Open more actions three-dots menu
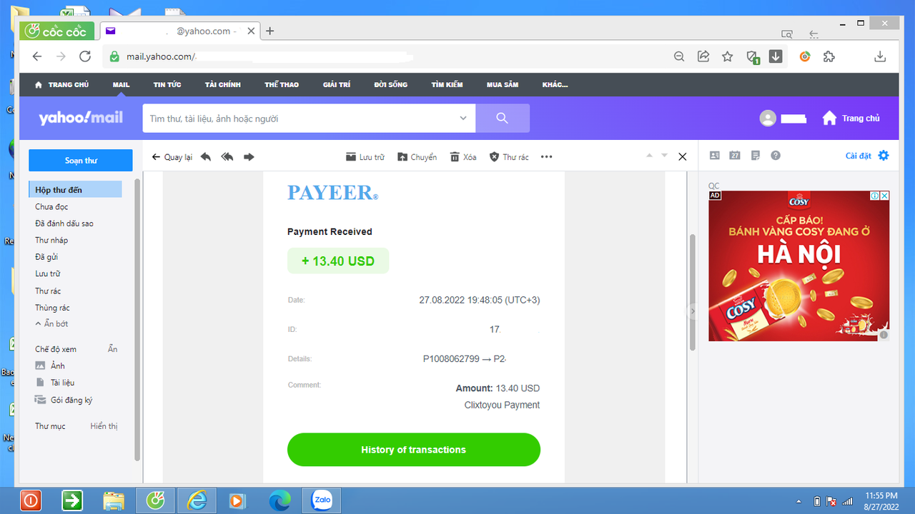Screen dimensions: 915x514 [x=547, y=157]
